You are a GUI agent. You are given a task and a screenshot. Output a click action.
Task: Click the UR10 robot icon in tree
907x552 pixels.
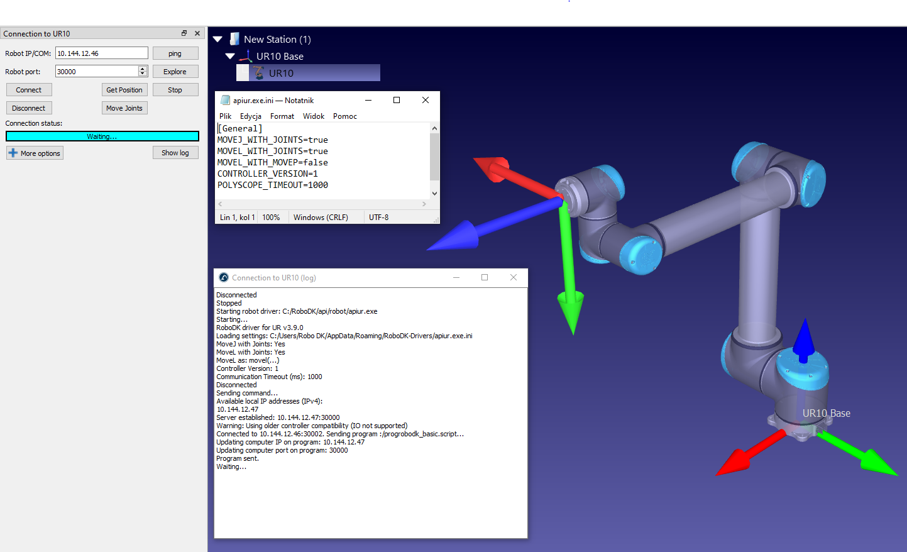[x=258, y=73]
